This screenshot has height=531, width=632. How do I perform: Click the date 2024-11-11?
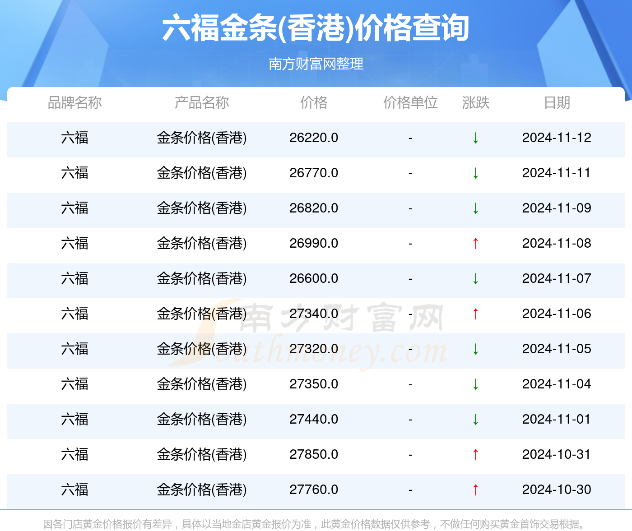557,173
